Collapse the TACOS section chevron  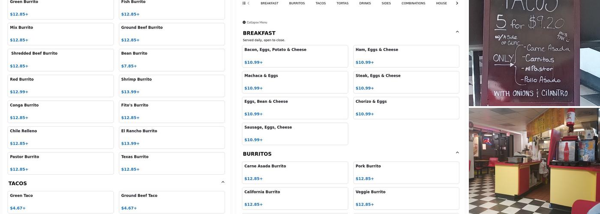tap(223, 182)
